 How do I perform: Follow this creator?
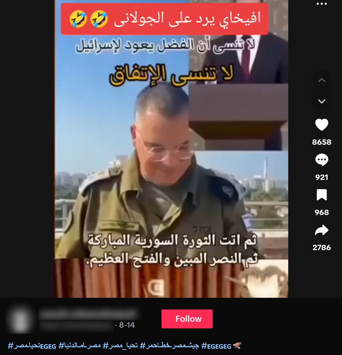coord(187,319)
